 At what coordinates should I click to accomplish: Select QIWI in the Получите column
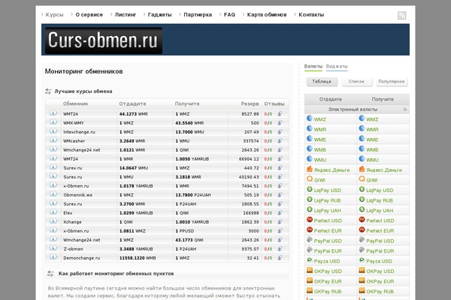372,180
